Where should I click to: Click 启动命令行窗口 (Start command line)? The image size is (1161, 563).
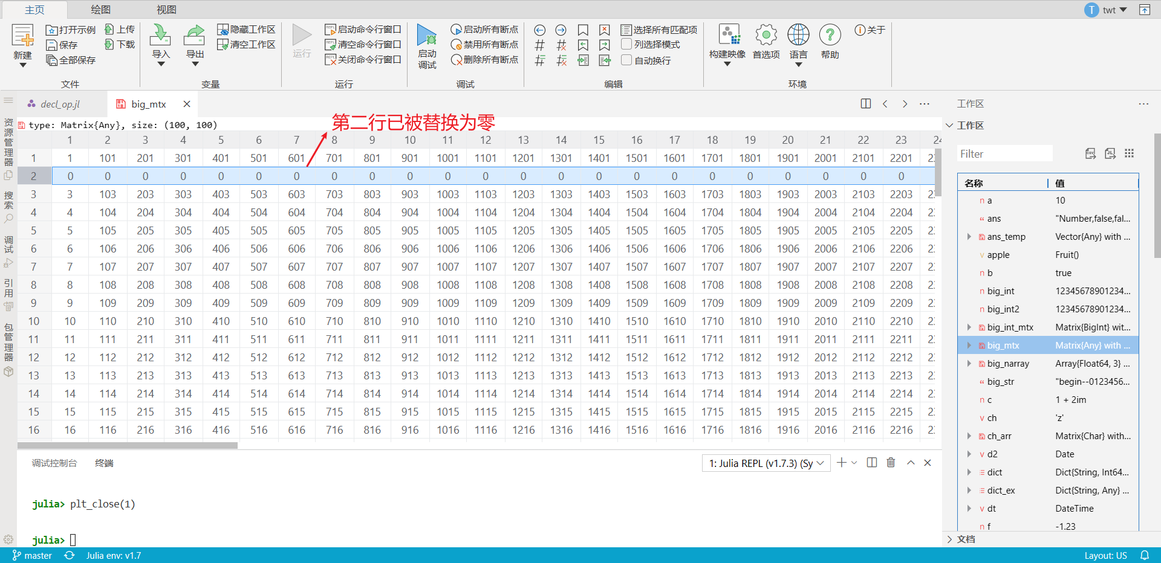(363, 29)
